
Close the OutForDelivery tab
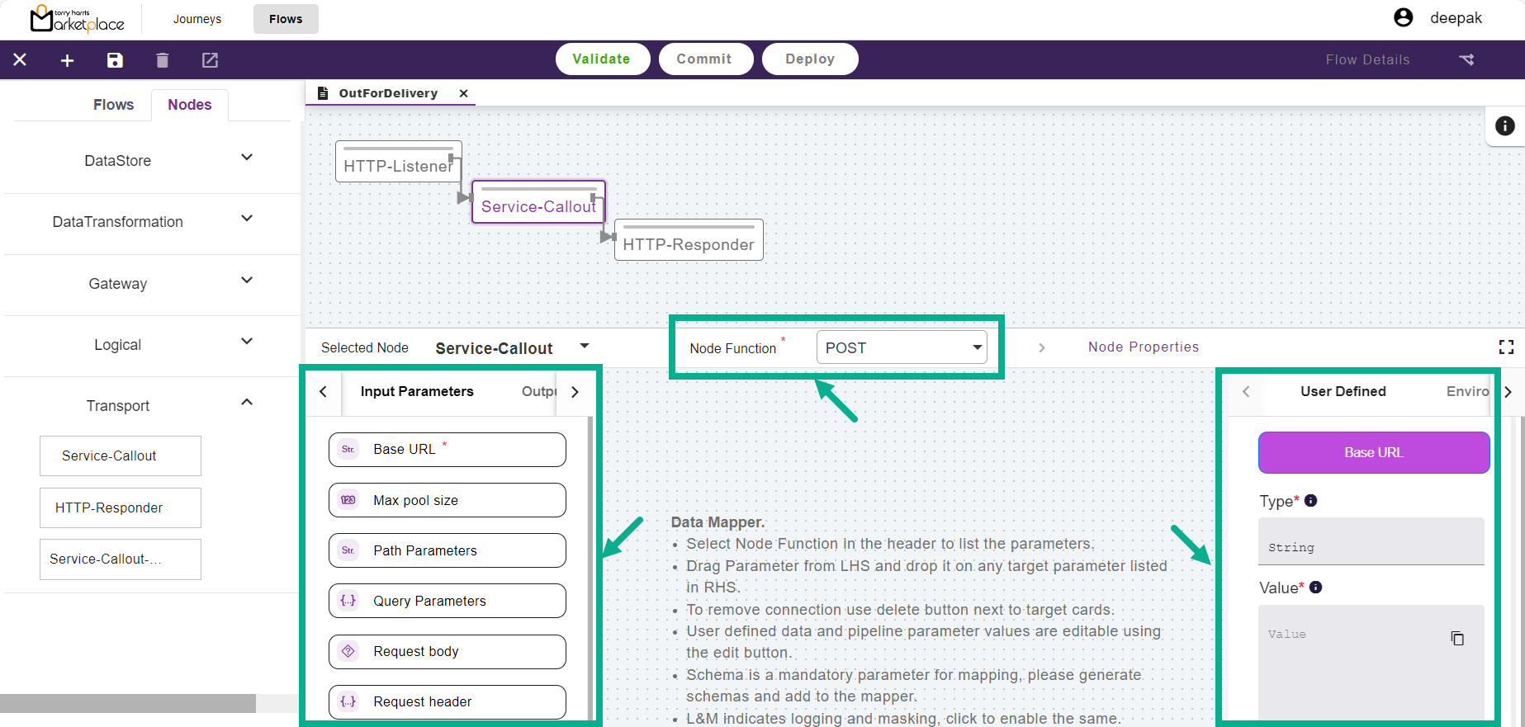pyautogui.click(x=464, y=93)
